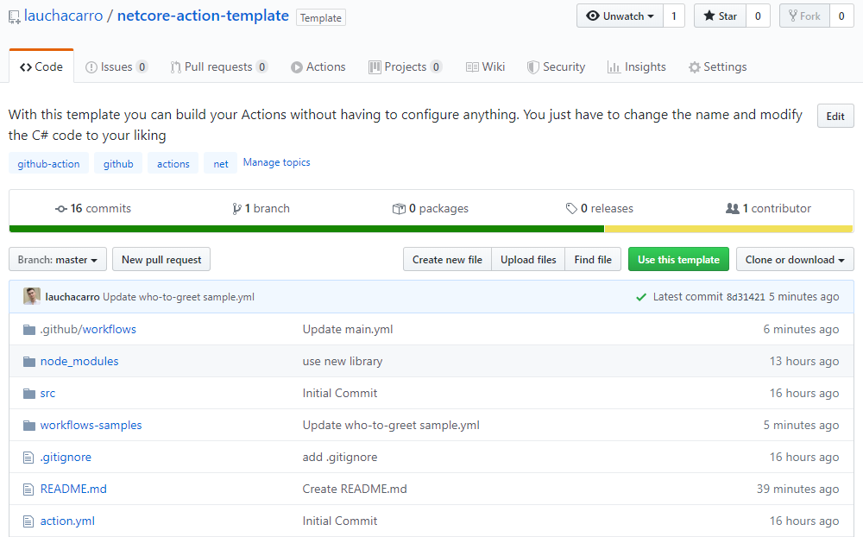Image resolution: width=863 pixels, height=537 pixels.
Task: Click the green checkmark commit status icon
Action: [x=641, y=297]
